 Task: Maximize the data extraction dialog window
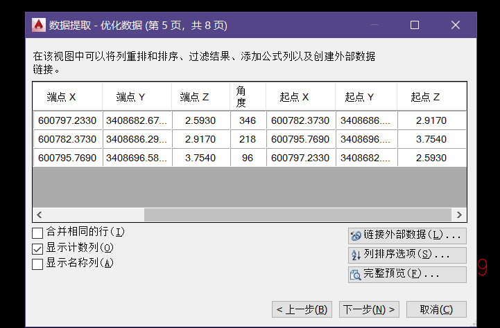coord(415,25)
